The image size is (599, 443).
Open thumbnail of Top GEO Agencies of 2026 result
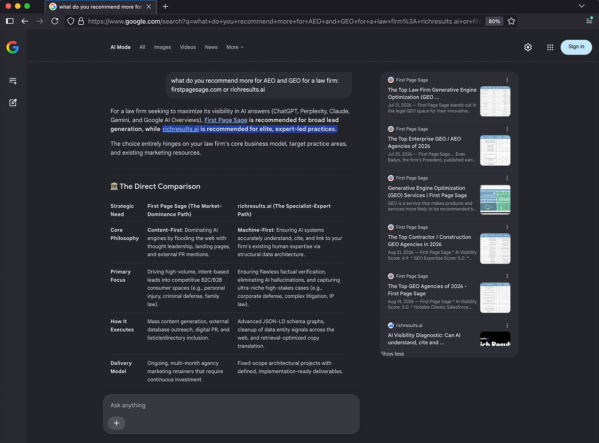pyautogui.click(x=495, y=298)
